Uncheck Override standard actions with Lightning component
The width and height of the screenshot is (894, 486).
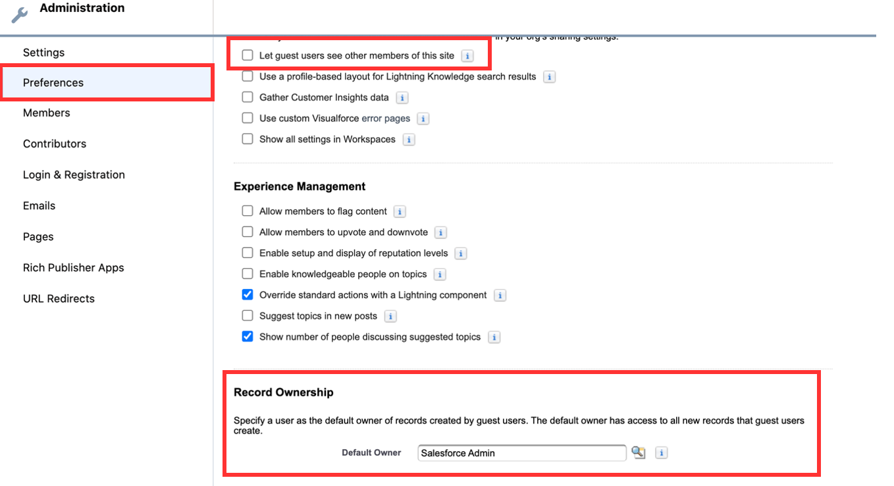click(248, 295)
